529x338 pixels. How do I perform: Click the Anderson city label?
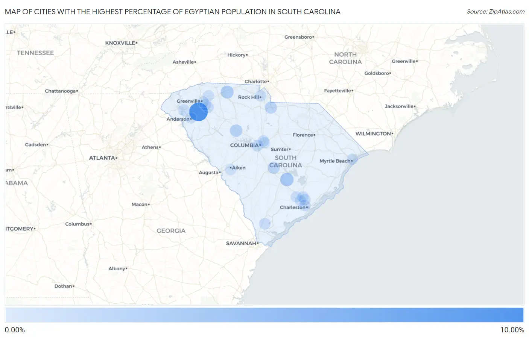[178, 119]
